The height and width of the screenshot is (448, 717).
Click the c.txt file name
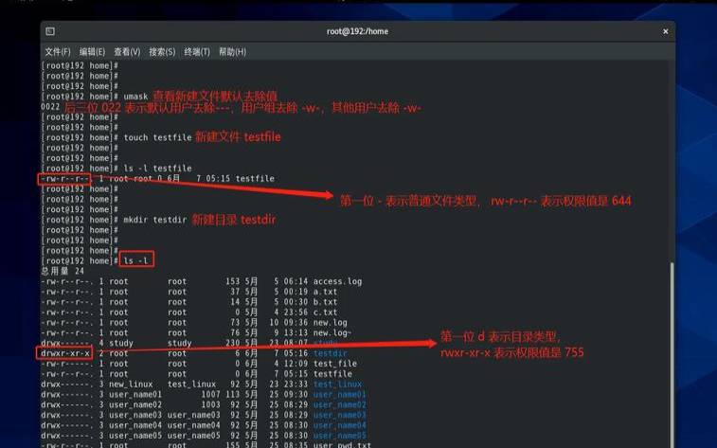click(325, 313)
